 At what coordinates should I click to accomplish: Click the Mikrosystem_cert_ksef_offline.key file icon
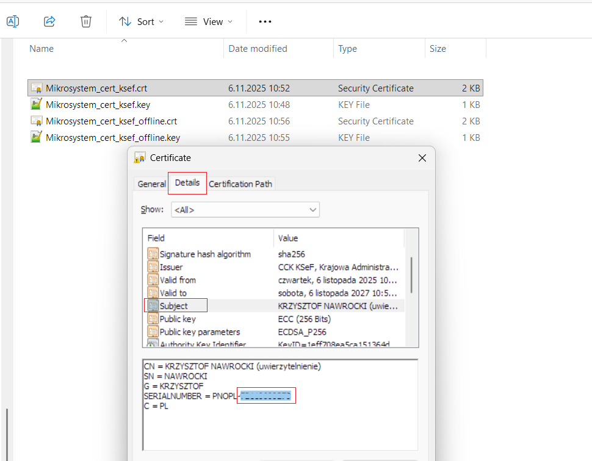(37, 138)
